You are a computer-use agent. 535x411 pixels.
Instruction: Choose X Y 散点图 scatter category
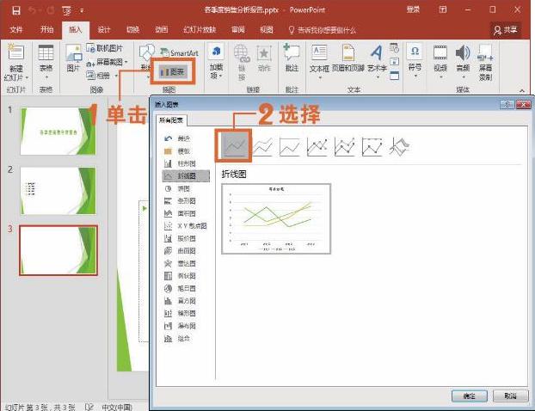tap(185, 226)
